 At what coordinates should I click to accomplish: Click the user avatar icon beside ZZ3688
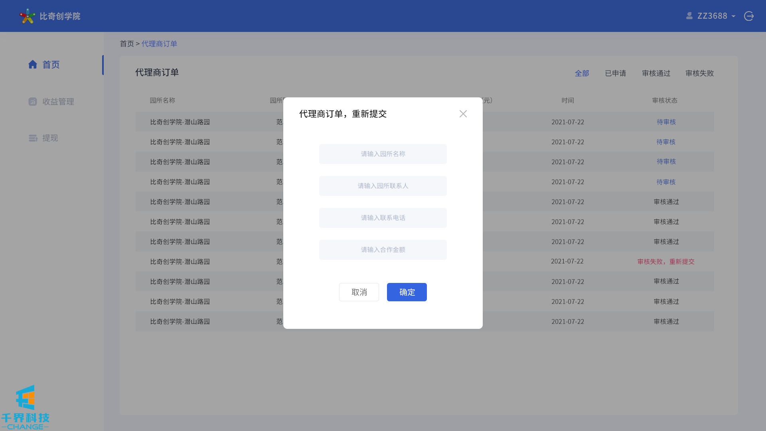point(689,16)
